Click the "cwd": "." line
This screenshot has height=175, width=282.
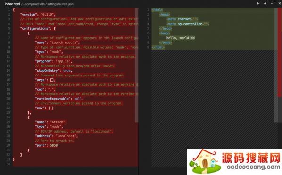pyautogui.click(x=45, y=89)
